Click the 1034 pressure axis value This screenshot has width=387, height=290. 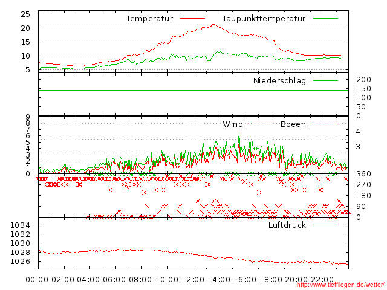click(20, 225)
